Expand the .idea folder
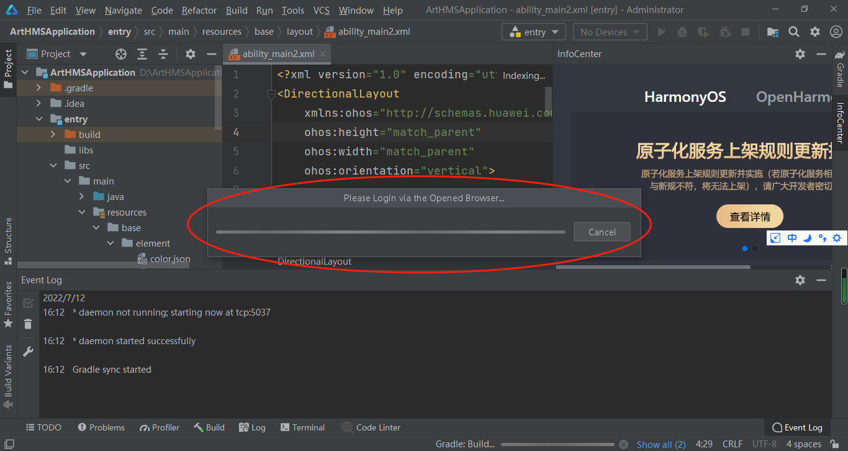This screenshot has height=451, width=848. (x=38, y=104)
